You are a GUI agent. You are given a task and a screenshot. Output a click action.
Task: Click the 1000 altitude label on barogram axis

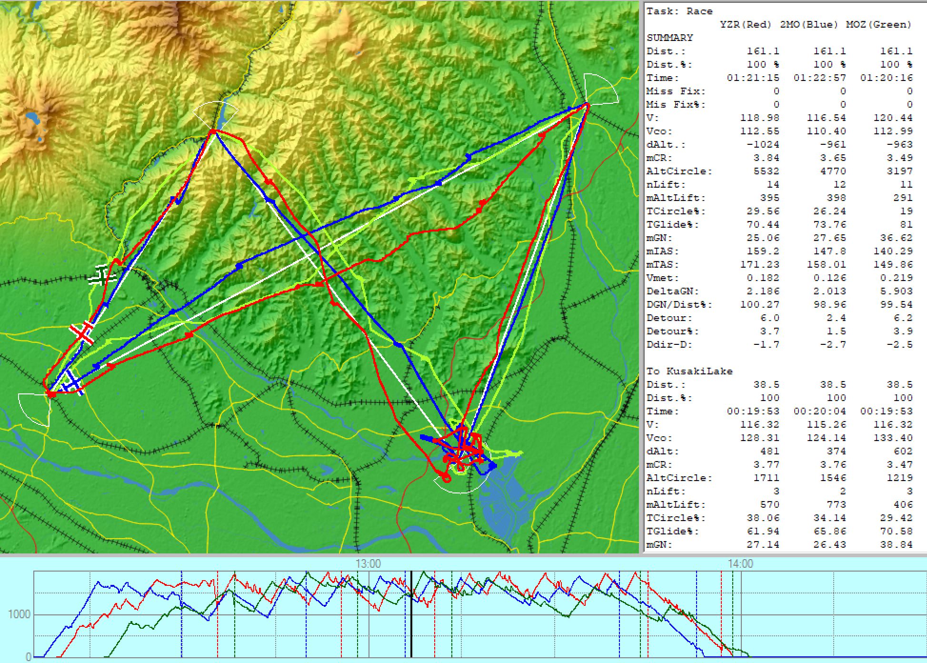point(19,614)
